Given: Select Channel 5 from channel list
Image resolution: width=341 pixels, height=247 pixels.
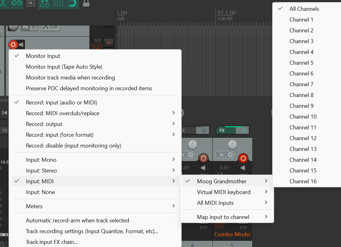Looking at the screenshot, I should pos(307,63).
